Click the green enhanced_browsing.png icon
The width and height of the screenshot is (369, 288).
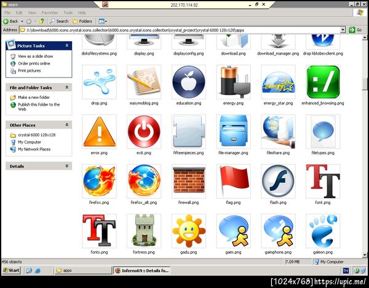click(x=323, y=82)
